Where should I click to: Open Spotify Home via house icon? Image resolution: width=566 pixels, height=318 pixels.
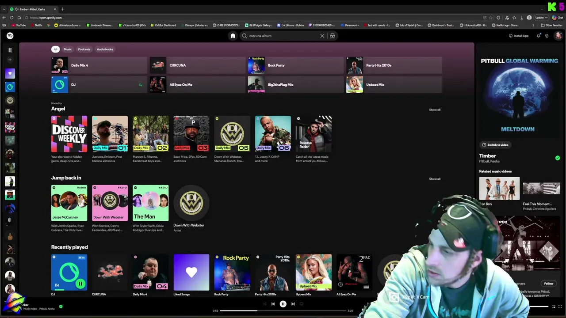tap(233, 36)
